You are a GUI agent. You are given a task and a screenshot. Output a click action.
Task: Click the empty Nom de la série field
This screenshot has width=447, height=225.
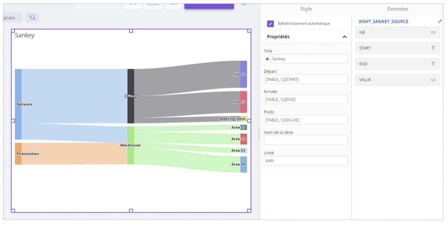coord(306,140)
